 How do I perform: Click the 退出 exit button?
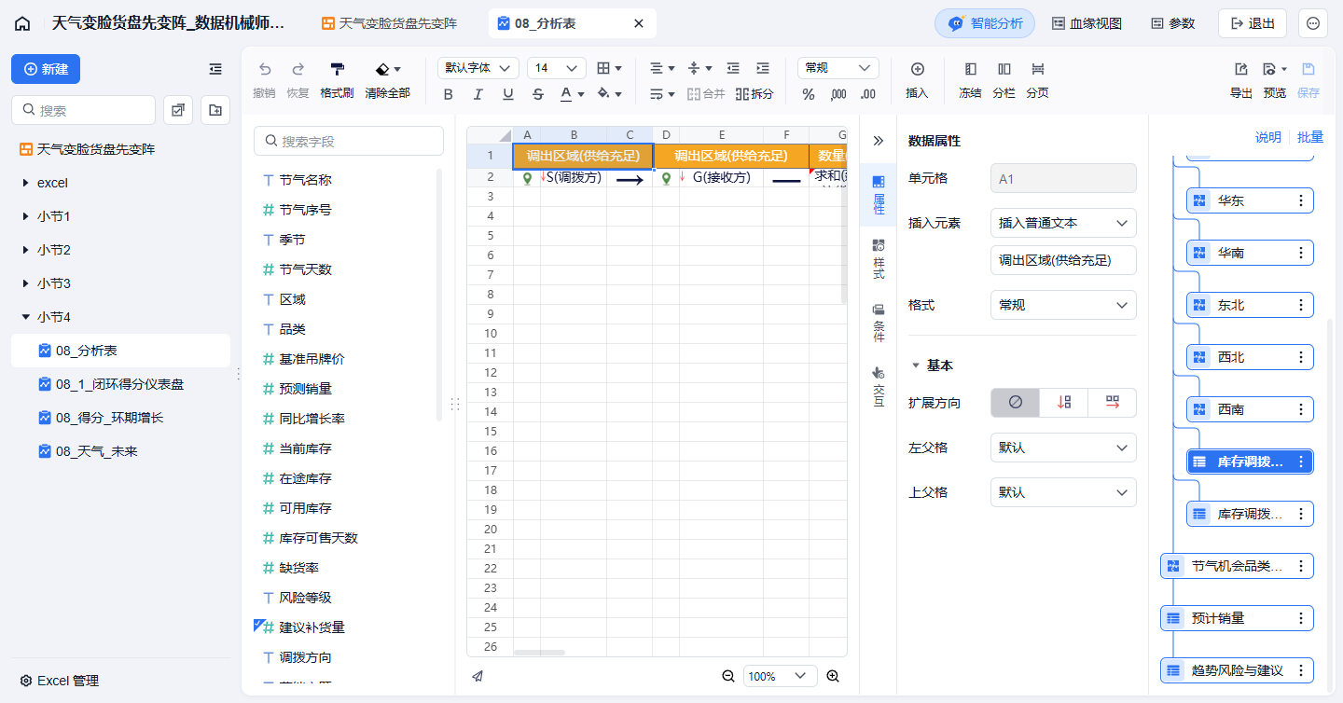[x=1253, y=23]
